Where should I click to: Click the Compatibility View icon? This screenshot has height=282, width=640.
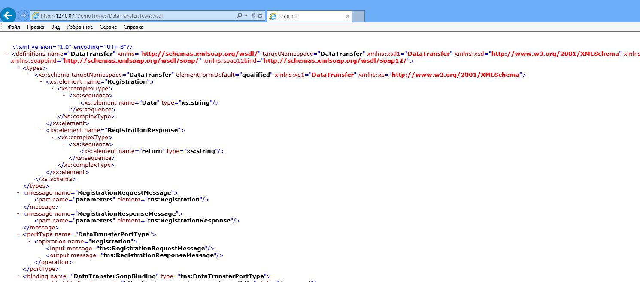click(253, 16)
